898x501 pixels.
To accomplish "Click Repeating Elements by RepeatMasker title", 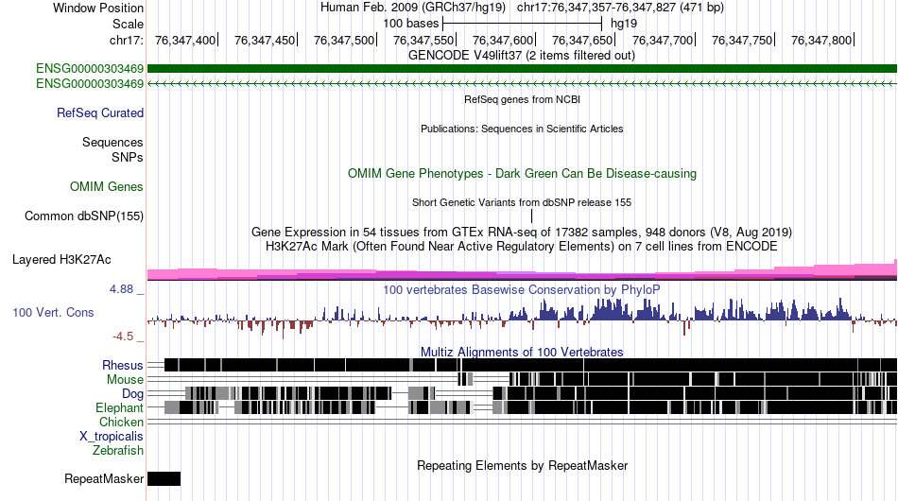I will (x=522, y=465).
